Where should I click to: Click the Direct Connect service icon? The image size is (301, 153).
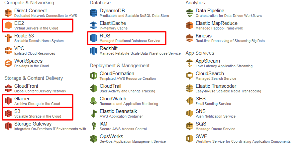(x=8, y=13)
